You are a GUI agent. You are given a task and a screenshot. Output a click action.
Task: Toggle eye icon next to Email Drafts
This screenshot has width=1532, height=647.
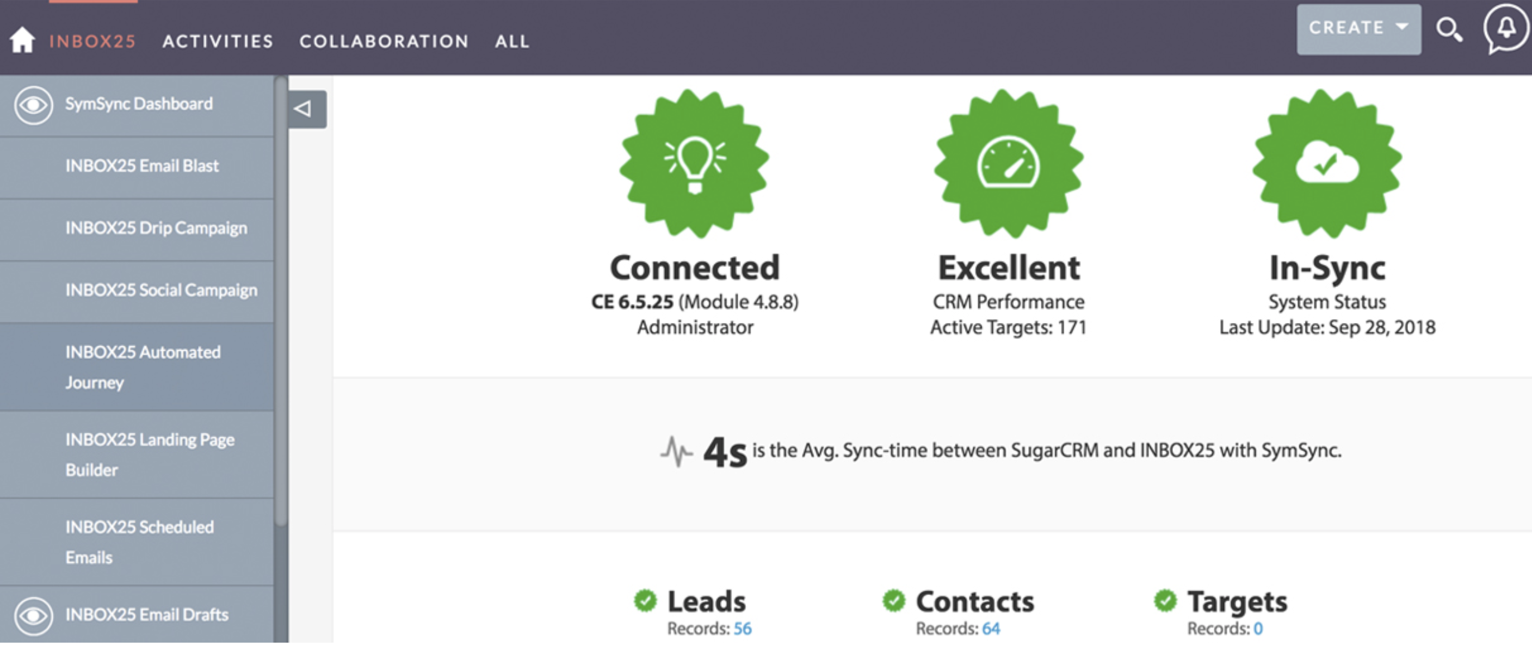coord(33,616)
